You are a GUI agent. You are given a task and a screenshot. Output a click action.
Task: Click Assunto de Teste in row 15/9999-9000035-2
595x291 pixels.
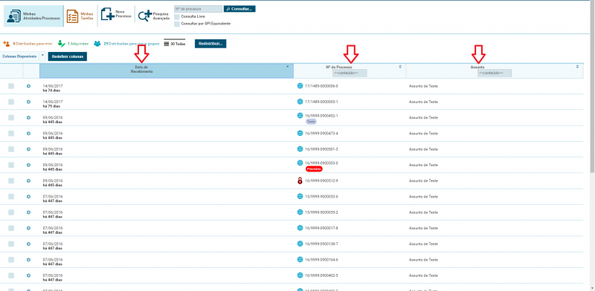coord(423,212)
